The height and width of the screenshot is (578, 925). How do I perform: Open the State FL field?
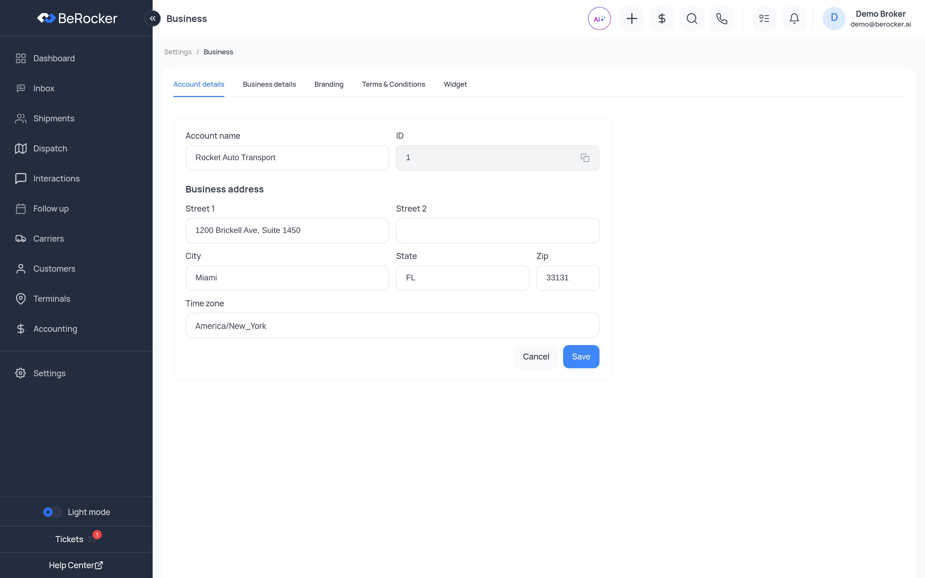coord(462,278)
